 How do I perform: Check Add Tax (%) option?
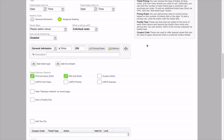32,121
